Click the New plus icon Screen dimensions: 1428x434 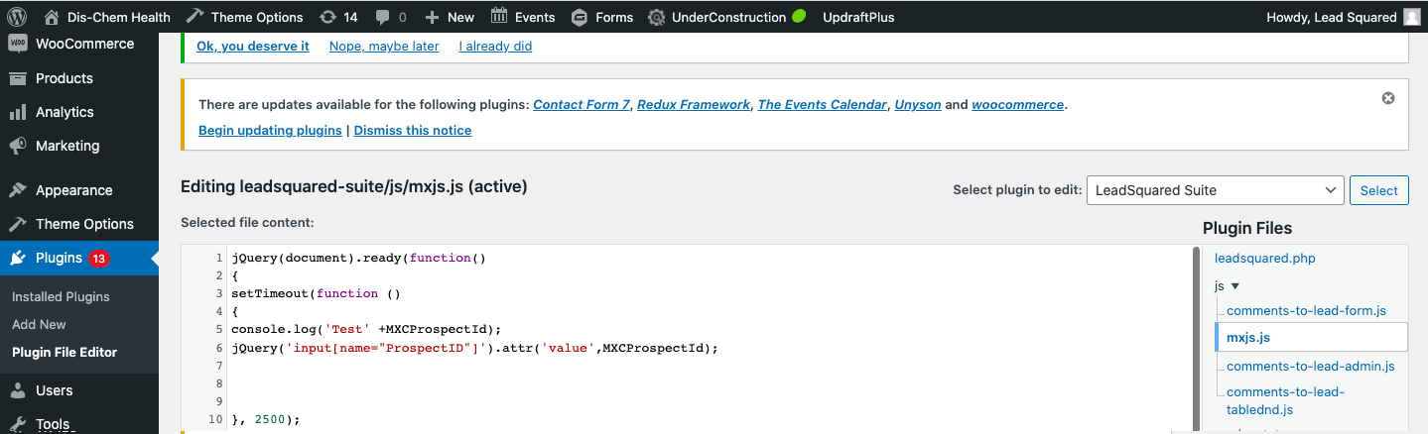tap(432, 17)
